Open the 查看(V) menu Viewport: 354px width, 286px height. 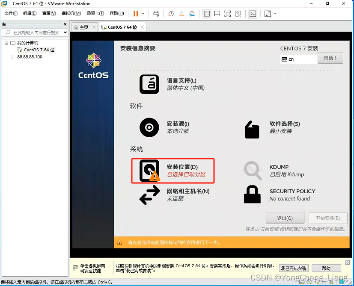coord(49,13)
